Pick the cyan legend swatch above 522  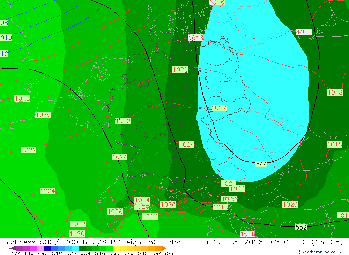pos(75,248)
